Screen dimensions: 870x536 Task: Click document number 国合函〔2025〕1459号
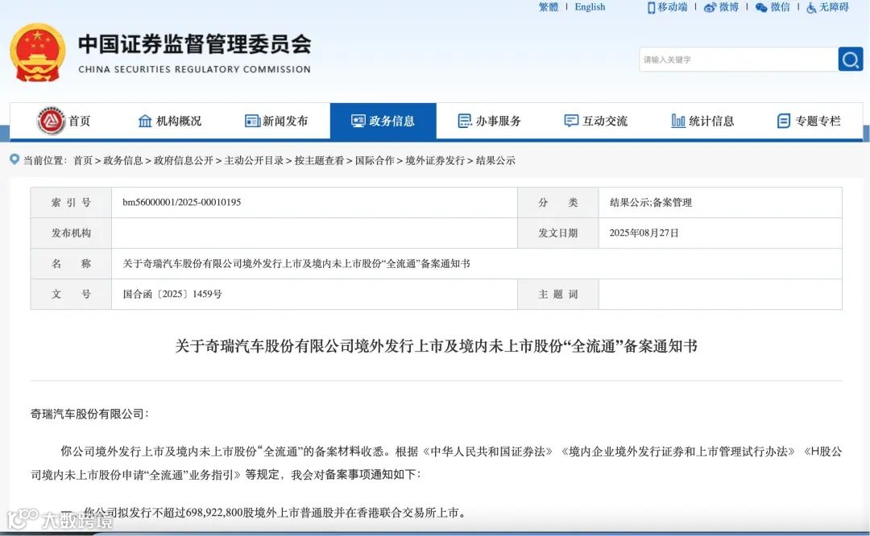(172, 294)
